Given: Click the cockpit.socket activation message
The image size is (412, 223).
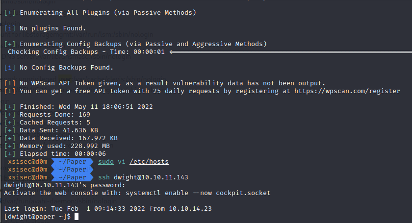Looking at the screenshot, I should tap(137, 193).
